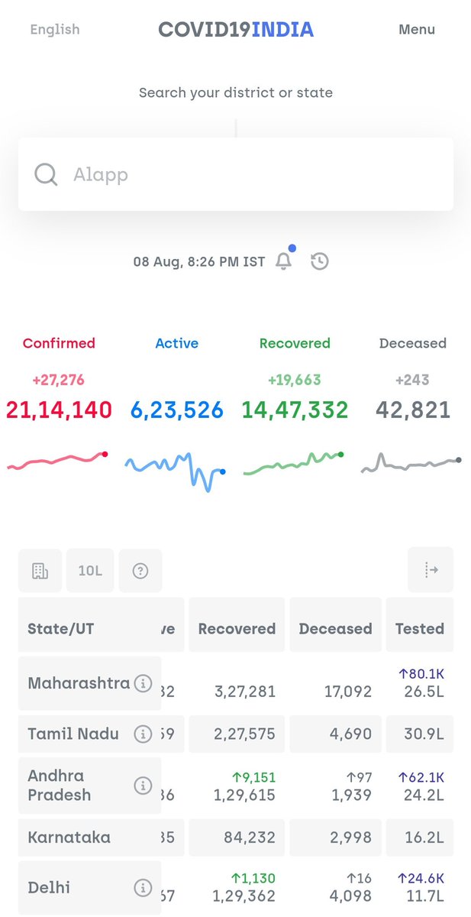471x917 pixels.
Task: Click Tamil Nadu deceased value 4,690
Action: (x=351, y=734)
